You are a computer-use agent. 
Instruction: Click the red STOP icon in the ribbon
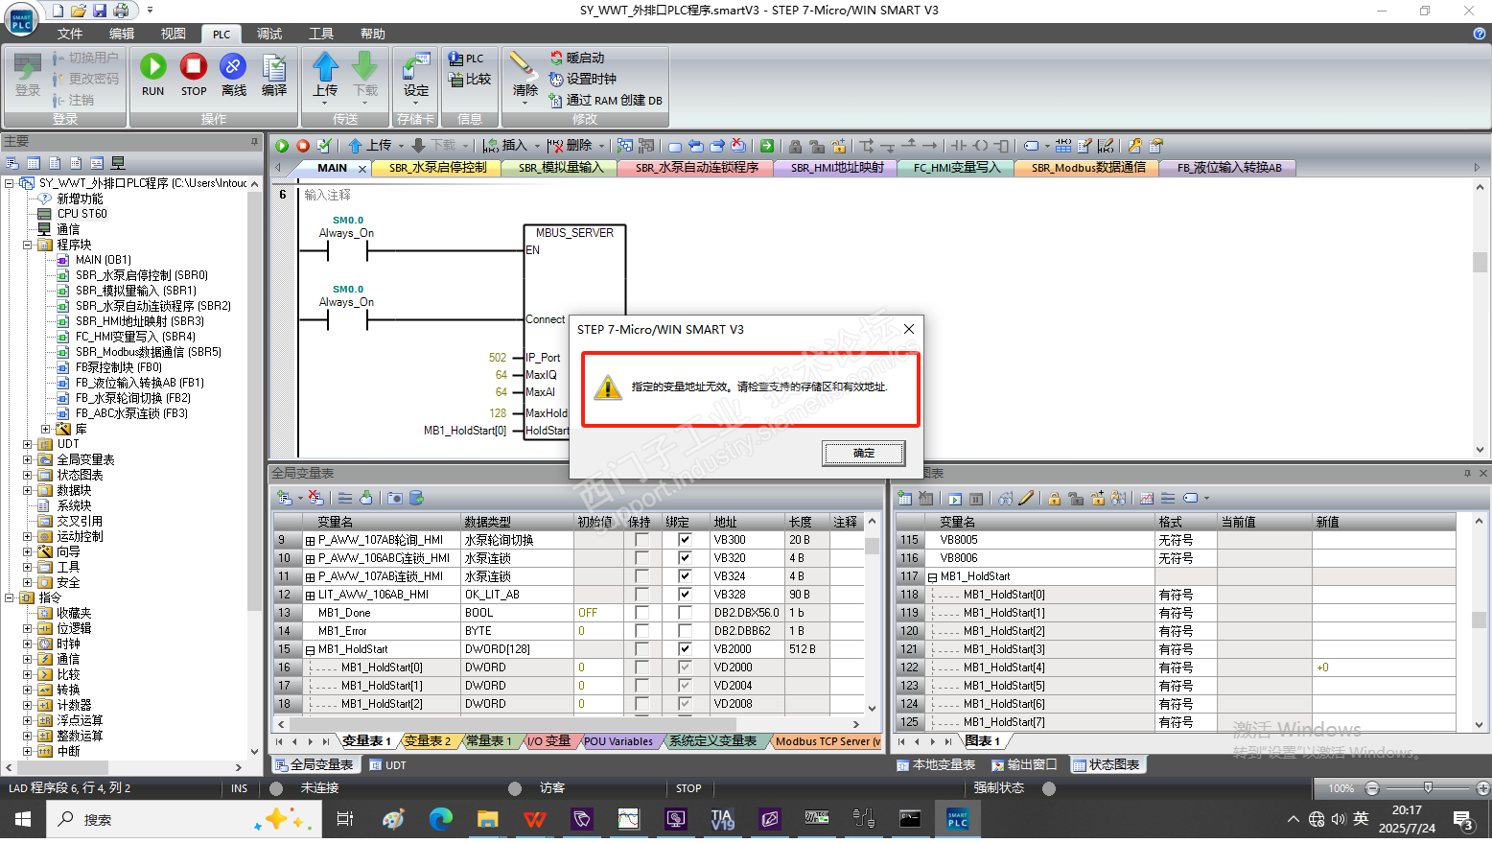coord(194,67)
